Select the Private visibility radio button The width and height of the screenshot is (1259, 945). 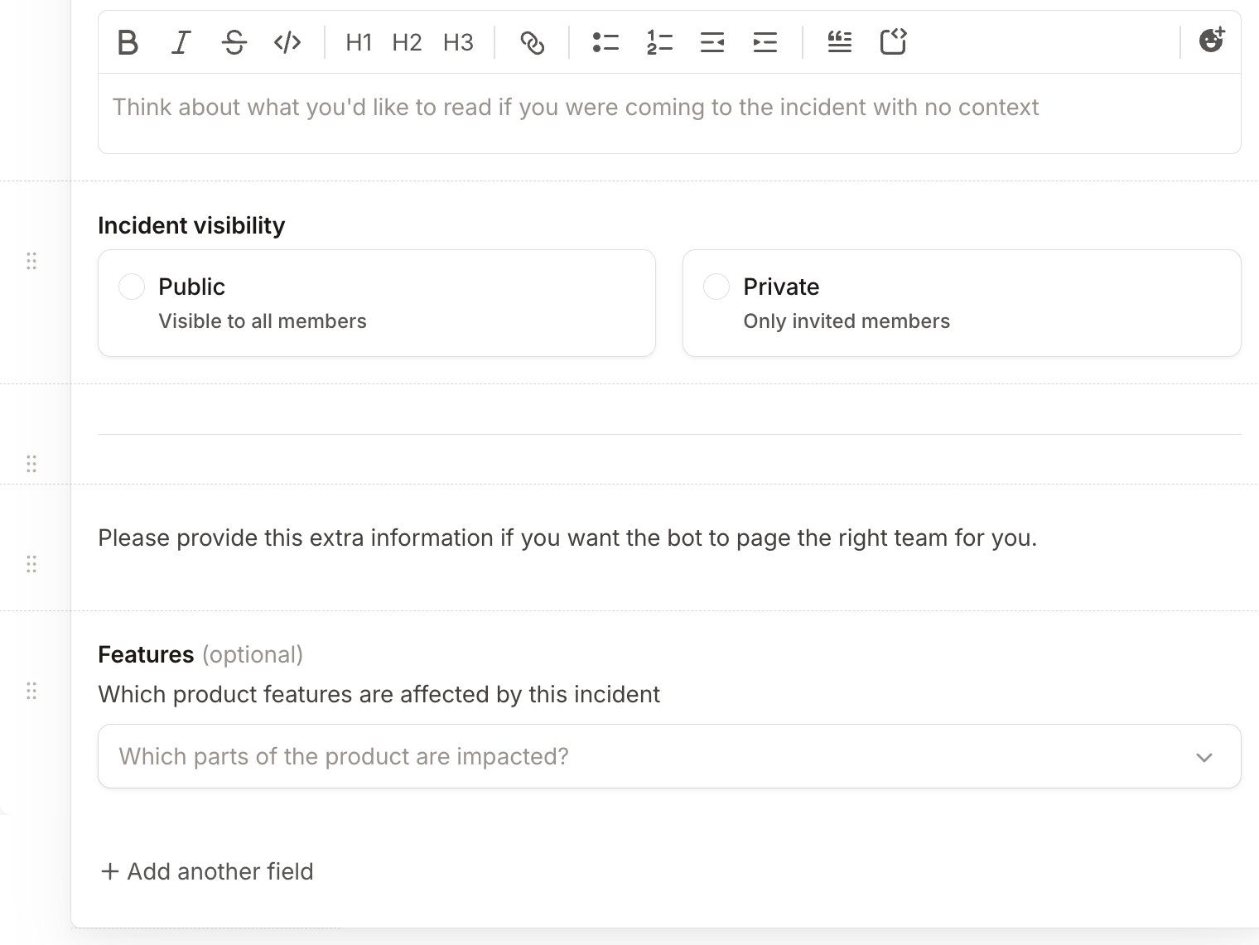coord(716,287)
